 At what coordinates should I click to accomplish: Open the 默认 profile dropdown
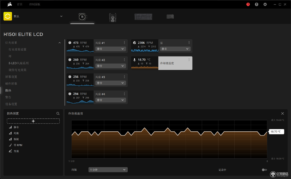click(61, 16)
